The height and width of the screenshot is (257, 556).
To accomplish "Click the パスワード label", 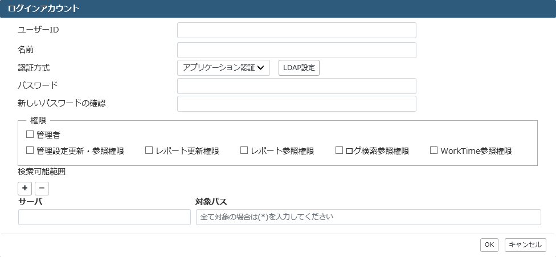I will (x=38, y=85).
